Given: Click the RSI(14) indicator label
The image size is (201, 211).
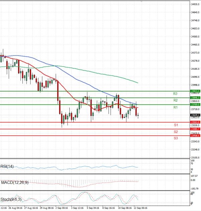Looking at the screenshot, I should coord(7,166).
